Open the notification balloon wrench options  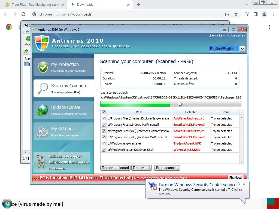click(239, 184)
